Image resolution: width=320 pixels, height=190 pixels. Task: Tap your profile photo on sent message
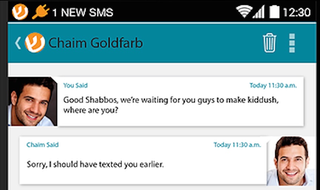tap(33, 101)
